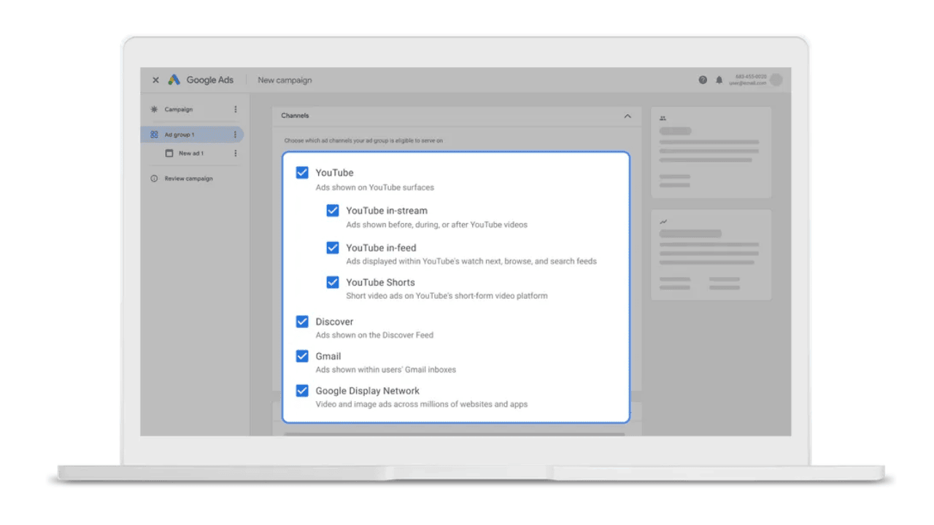Open the Ad group 1 three-dot menu

click(235, 135)
